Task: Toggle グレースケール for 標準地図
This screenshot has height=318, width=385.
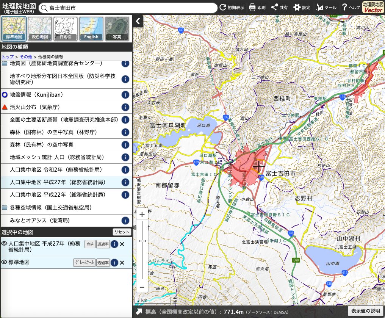Action: coord(84,263)
